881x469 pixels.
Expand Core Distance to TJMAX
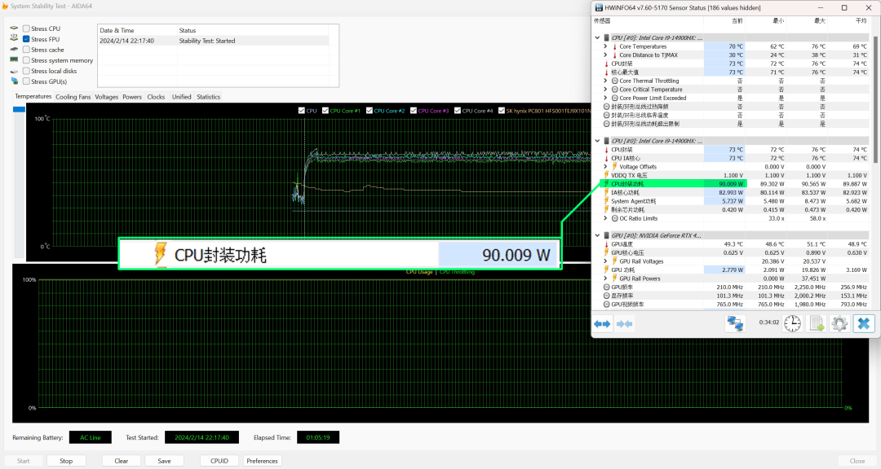coord(605,55)
